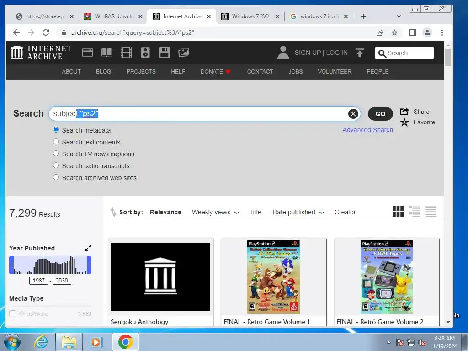This screenshot has height=351, width=468.
Task: Click the user avatar icon
Action: click(283, 53)
